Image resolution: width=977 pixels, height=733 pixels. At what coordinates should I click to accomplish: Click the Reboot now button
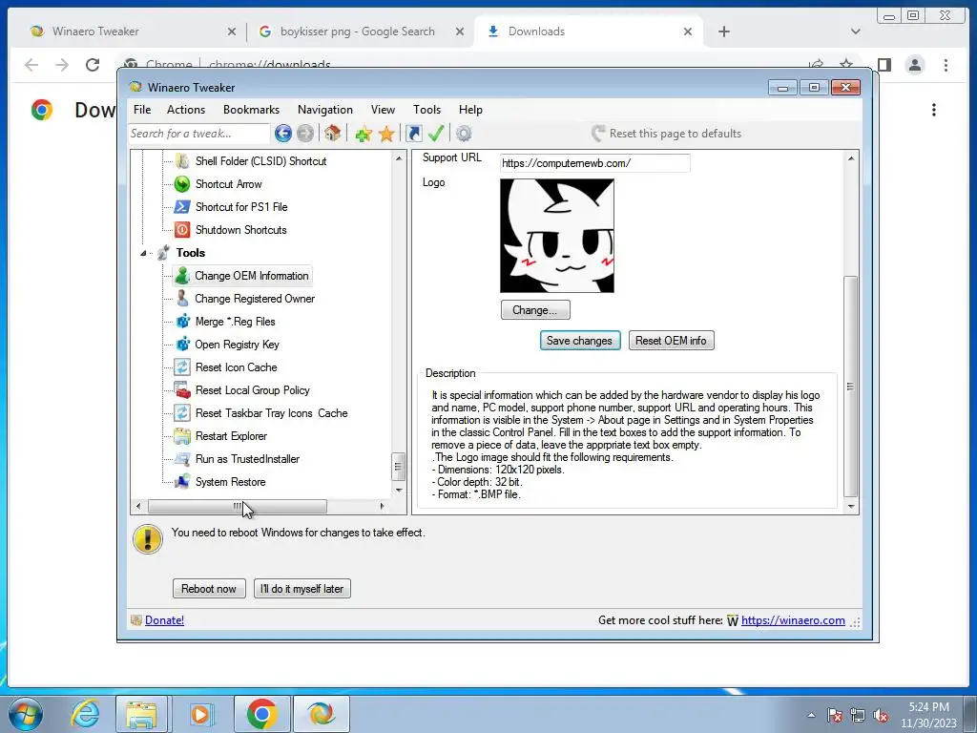point(209,588)
